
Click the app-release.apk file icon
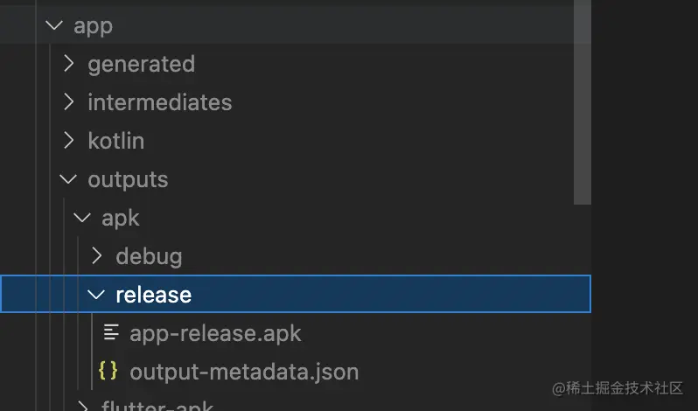click(111, 332)
